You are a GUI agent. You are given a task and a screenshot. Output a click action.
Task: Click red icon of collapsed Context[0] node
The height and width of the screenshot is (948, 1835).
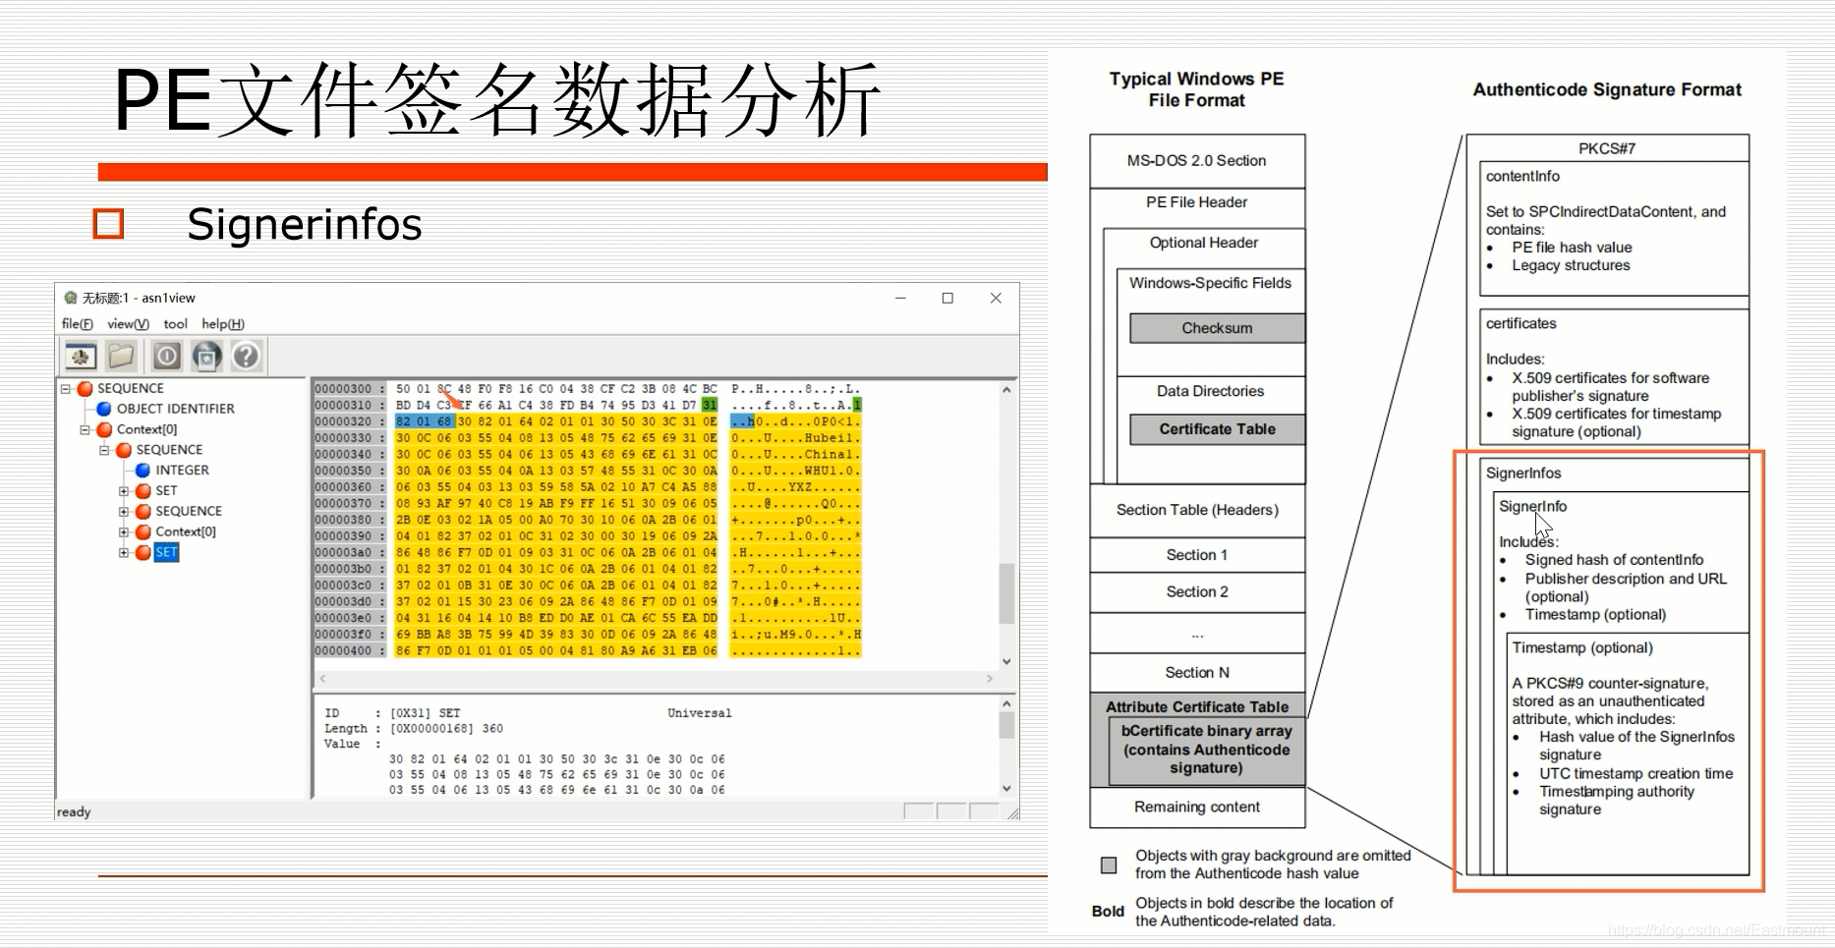click(143, 531)
